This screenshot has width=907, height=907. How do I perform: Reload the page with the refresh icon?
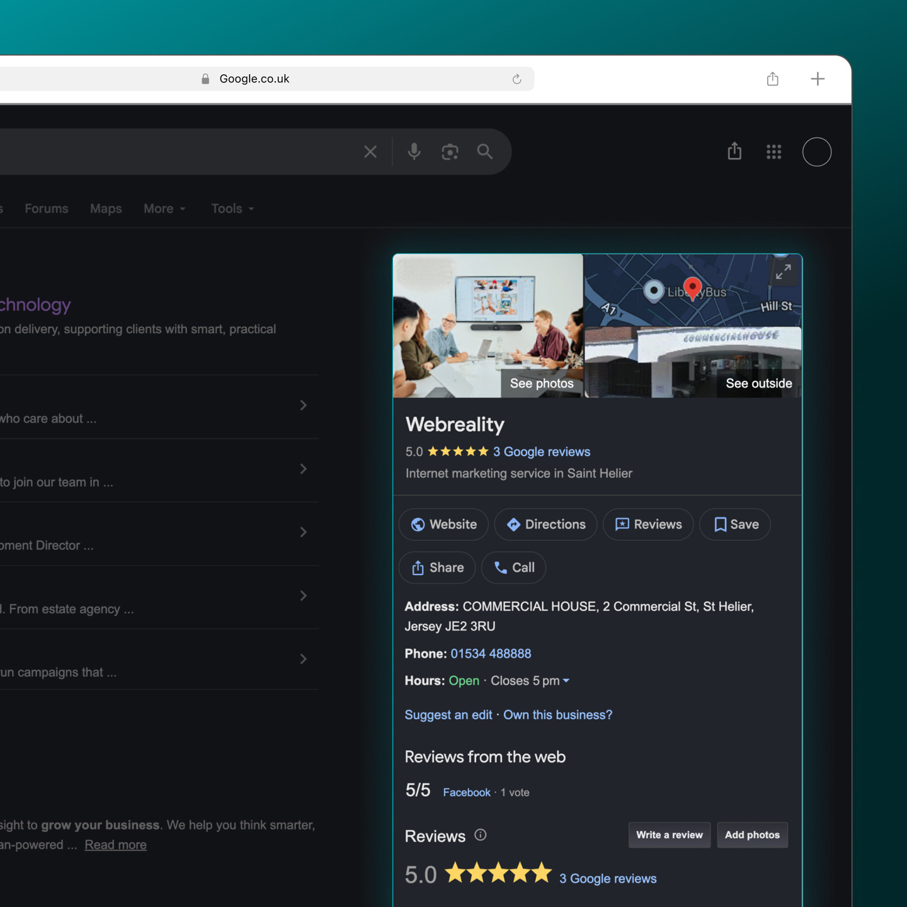click(516, 79)
